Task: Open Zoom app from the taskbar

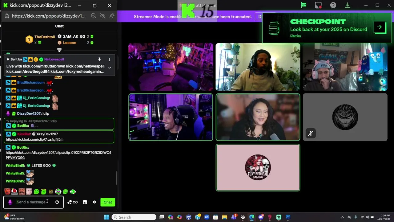Action: (x=207, y=217)
